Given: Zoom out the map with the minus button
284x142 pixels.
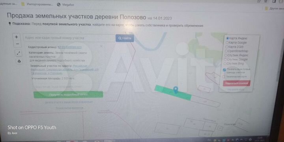Looking at the screenshot, I should click(x=17, y=44).
